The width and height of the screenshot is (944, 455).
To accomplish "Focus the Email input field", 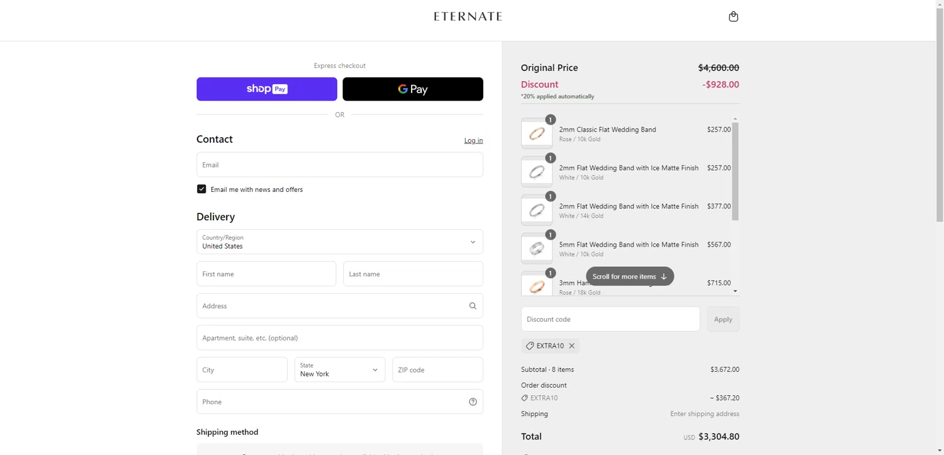I will click(340, 165).
